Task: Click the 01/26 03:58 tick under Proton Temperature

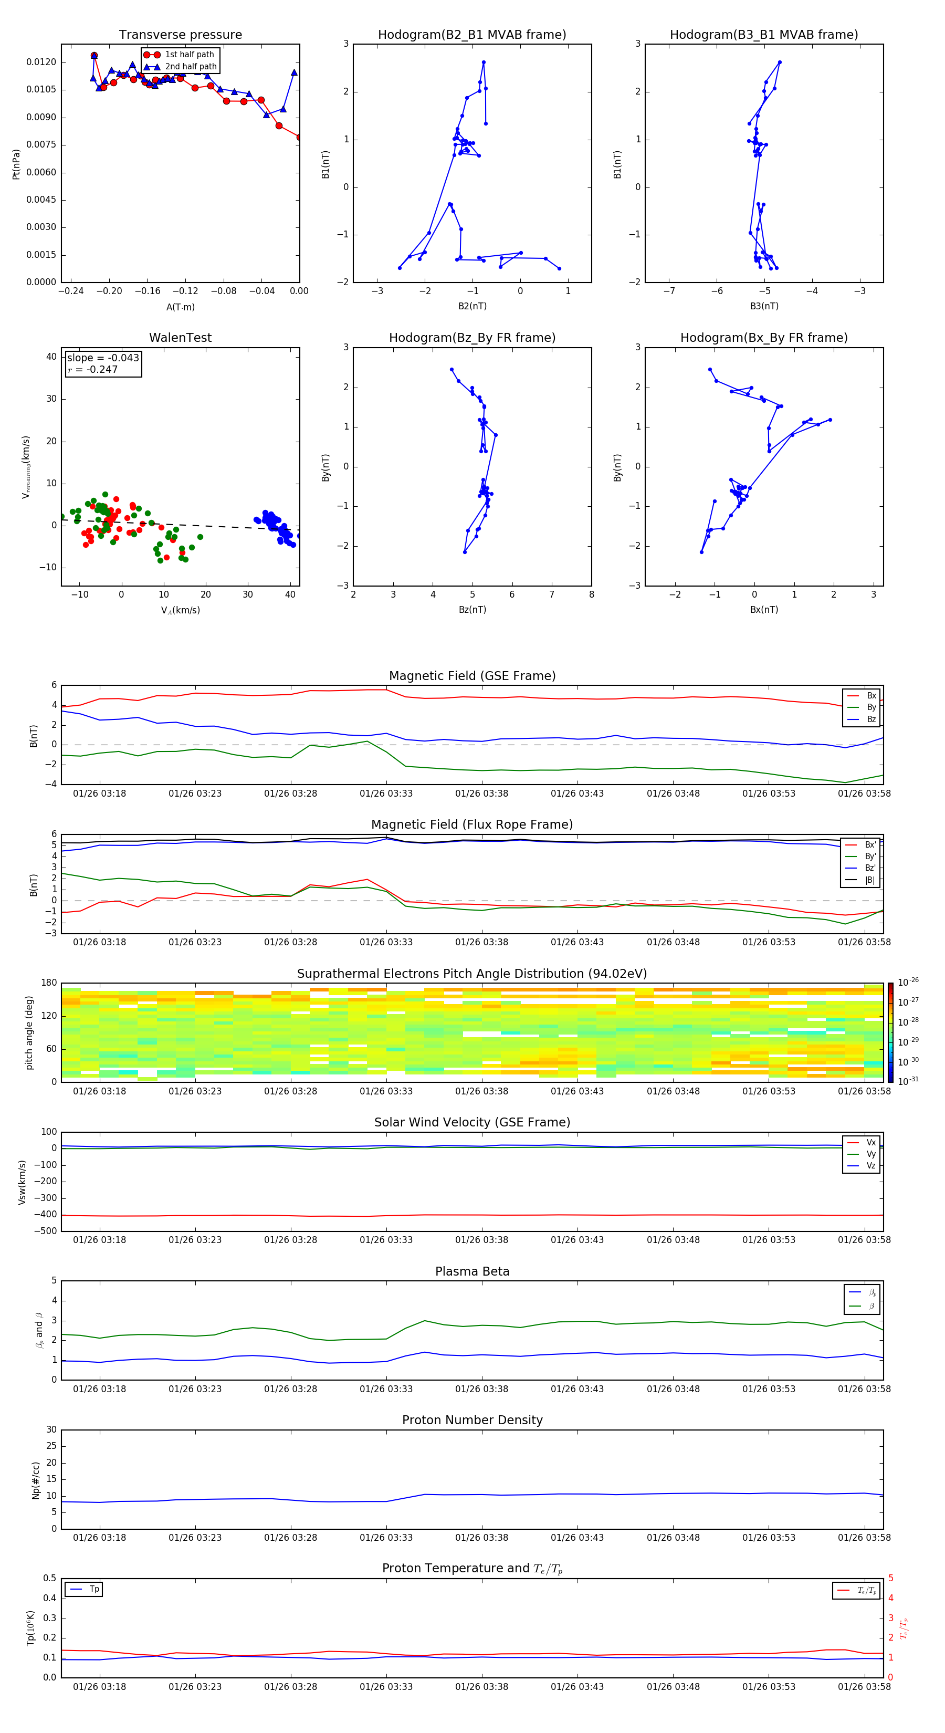Action: 864,1687
